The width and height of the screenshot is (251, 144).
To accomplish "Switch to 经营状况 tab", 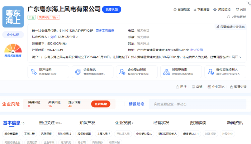I will (x=161, y=123).
